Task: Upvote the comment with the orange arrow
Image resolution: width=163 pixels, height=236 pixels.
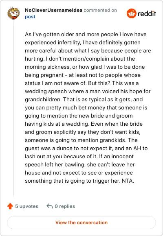Action: 10,206
